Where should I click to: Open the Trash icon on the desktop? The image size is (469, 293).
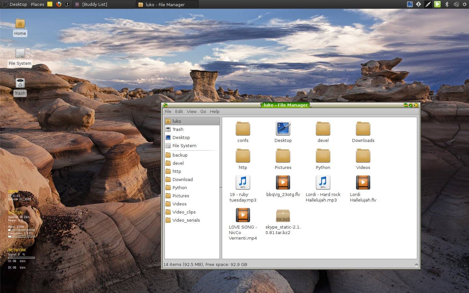[x=20, y=83]
